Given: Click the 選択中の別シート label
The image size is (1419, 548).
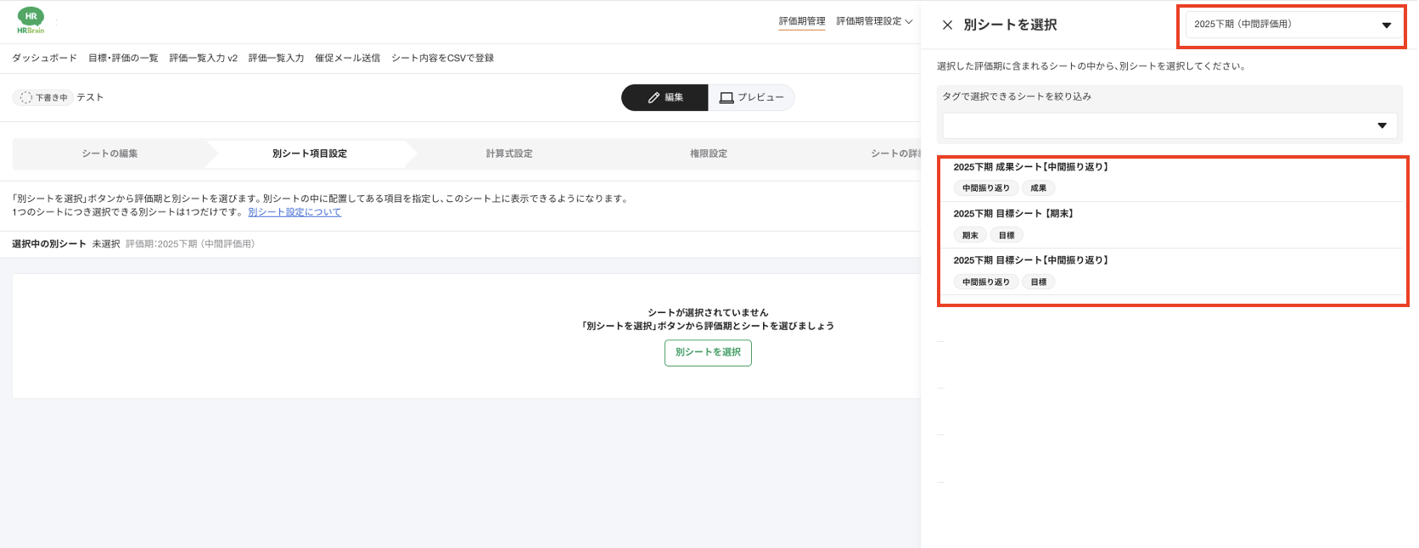Looking at the screenshot, I should (x=49, y=244).
